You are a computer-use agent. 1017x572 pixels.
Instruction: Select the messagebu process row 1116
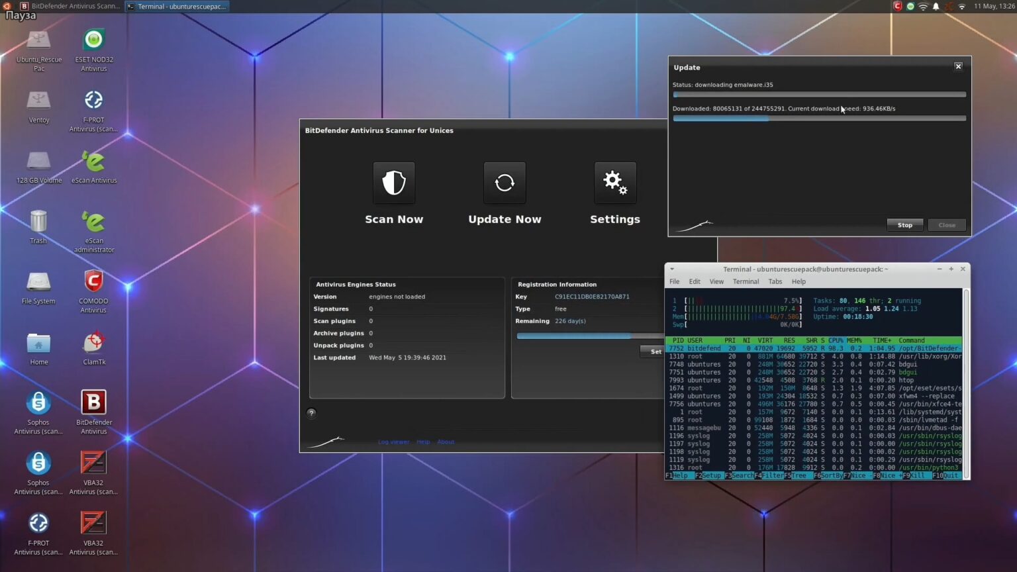[814, 428]
